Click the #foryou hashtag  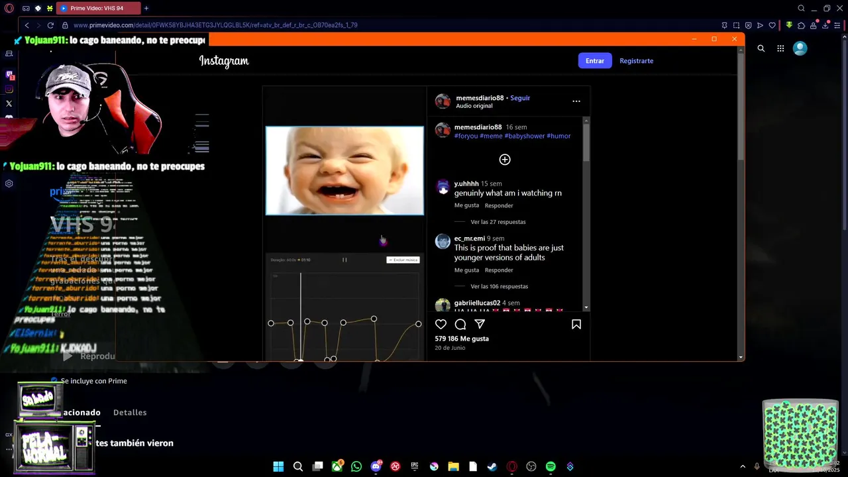click(x=466, y=136)
